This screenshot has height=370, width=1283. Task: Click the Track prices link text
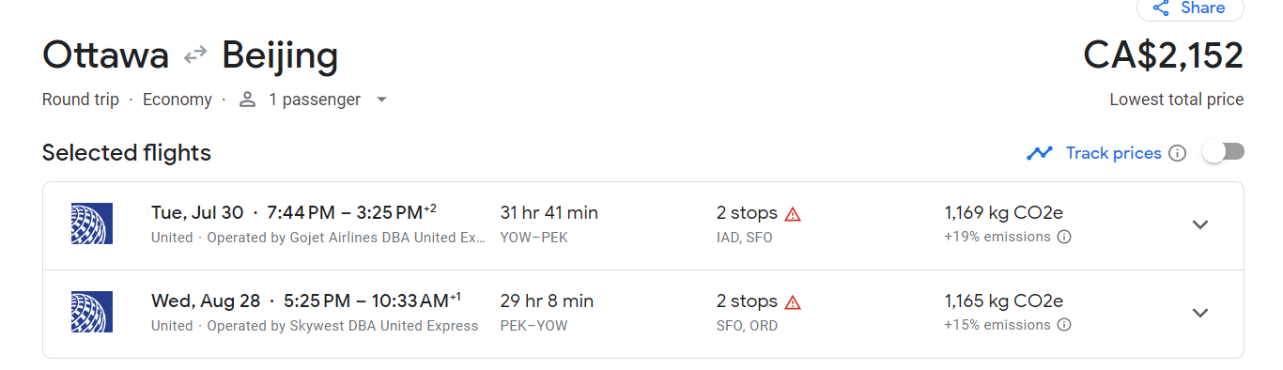point(1113,153)
